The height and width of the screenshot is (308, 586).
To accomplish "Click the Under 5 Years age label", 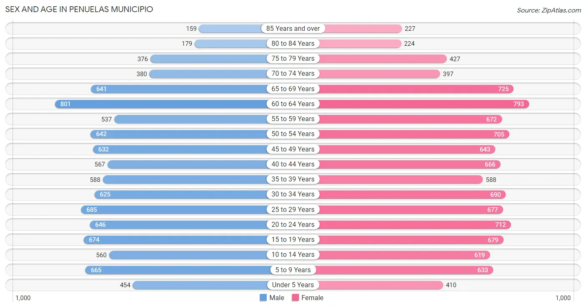I will pos(293,285).
